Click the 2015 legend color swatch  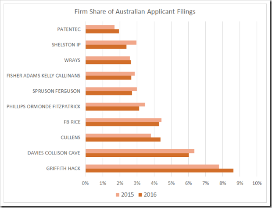[x=118, y=195]
